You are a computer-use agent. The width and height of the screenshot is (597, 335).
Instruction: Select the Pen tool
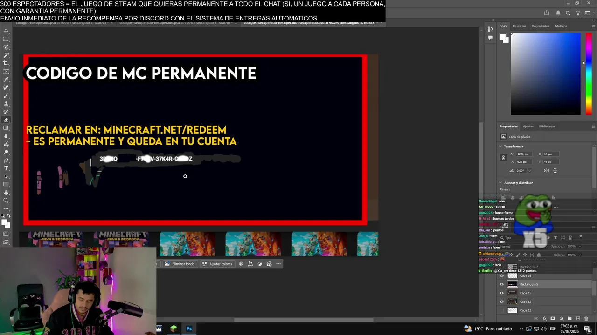6,160
